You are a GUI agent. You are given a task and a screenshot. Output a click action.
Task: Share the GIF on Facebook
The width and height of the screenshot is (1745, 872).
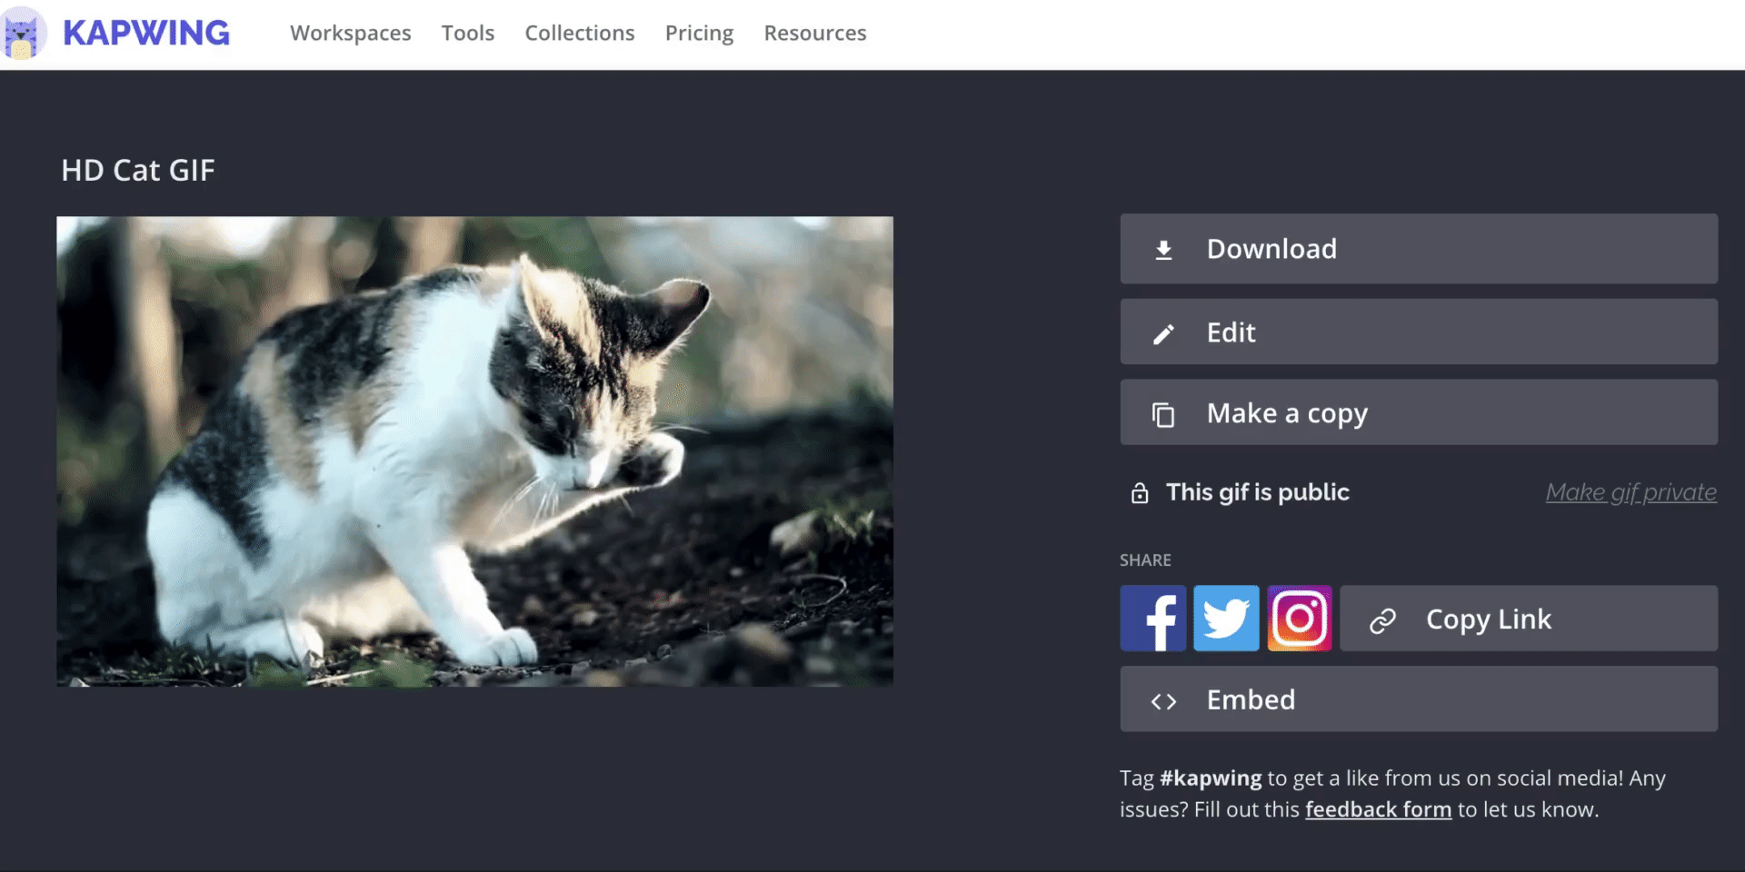point(1152,619)
